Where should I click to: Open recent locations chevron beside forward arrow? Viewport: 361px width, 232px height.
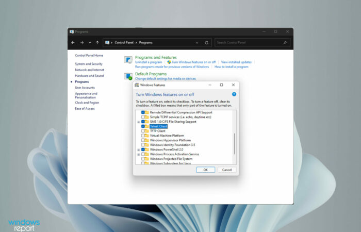(x=90, y=43)
